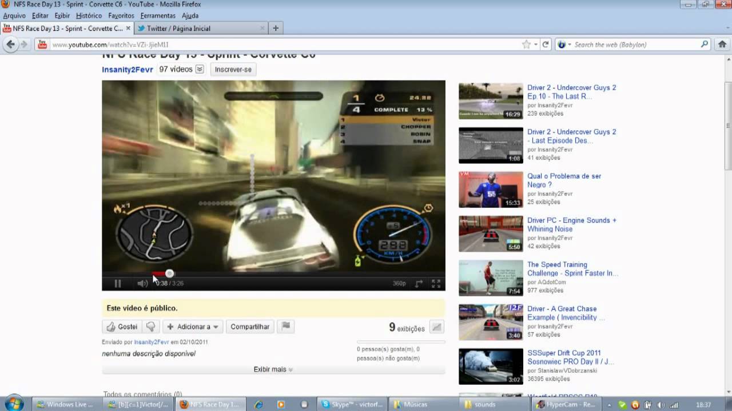
Task: Open the Exibir menu
Action: [x=62, y=15]
